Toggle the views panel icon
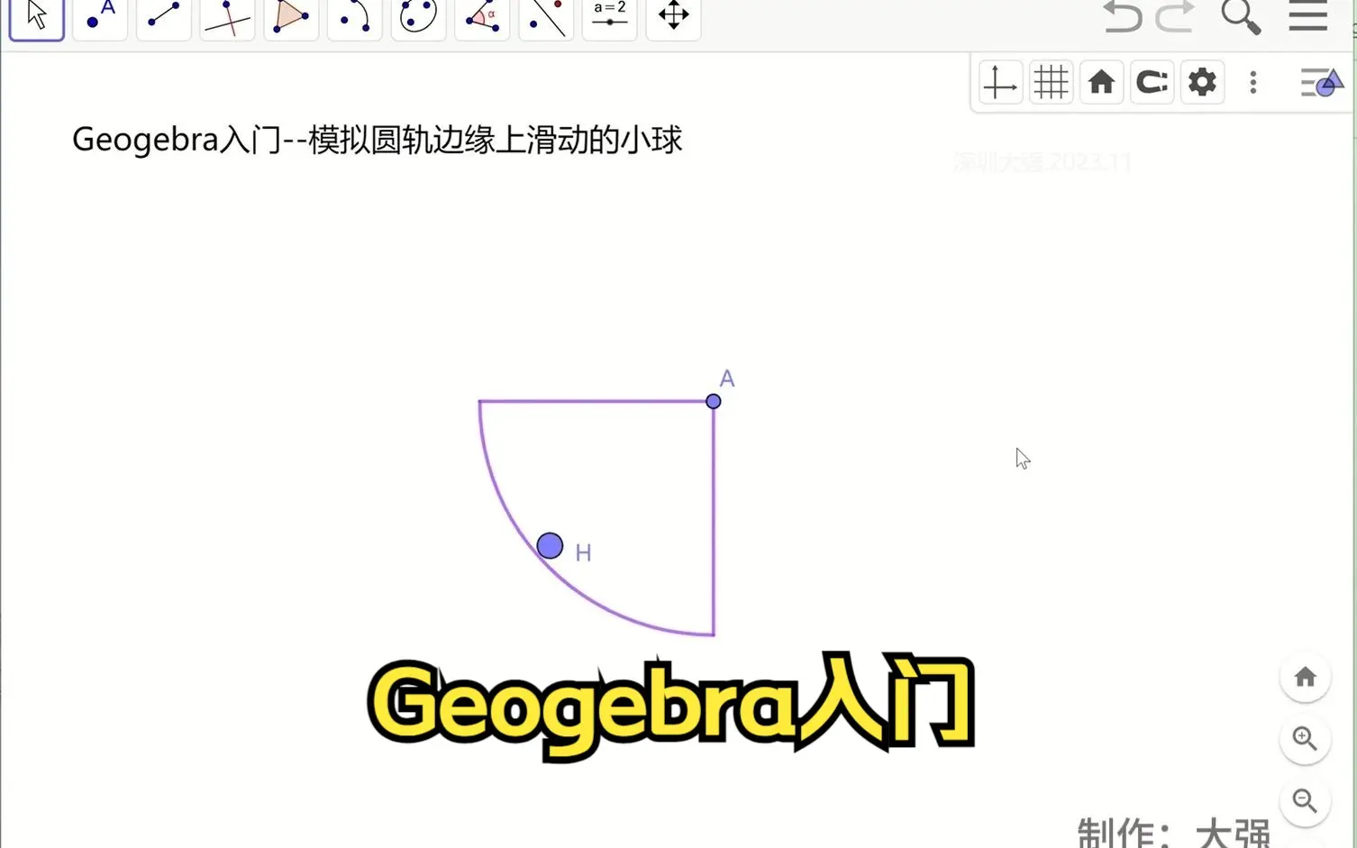1357x848 pixels. click(x=1322, y=83)
